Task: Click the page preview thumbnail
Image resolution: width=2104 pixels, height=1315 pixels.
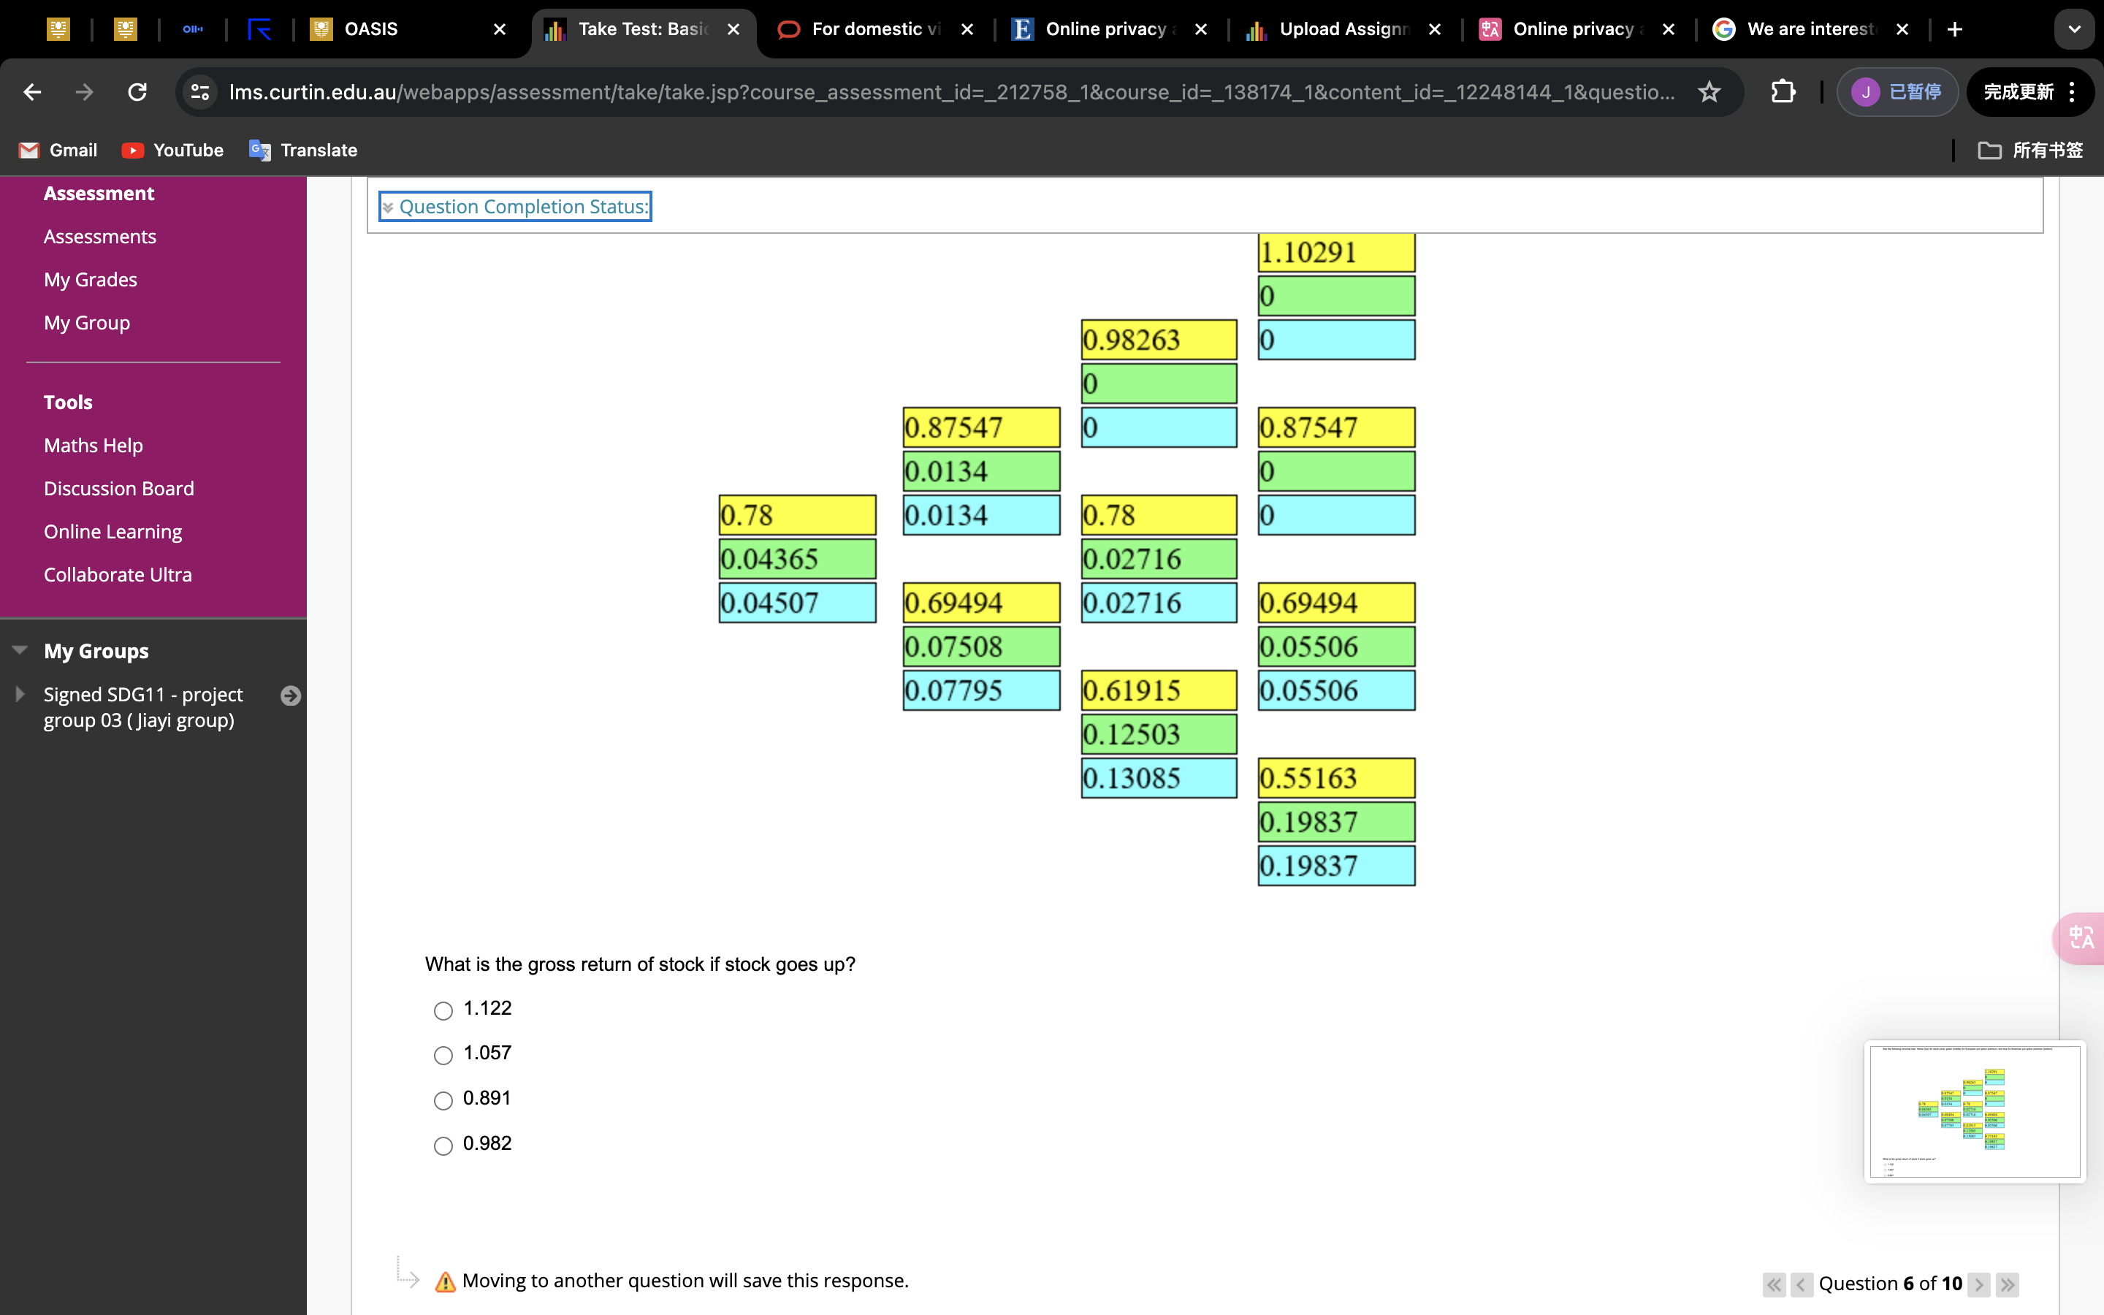Action: tap(1975, 1111)
